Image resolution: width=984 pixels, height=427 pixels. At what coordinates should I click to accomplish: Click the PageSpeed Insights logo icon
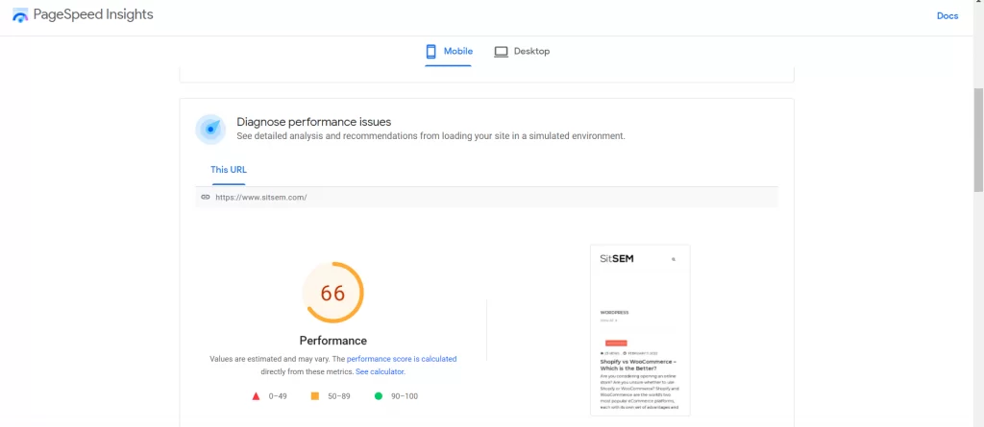20,15
